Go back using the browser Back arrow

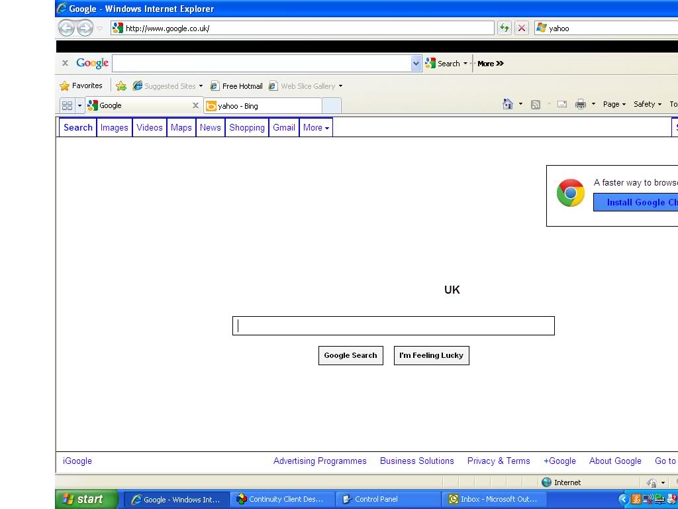pyautogui.click(x=66, y=28)
